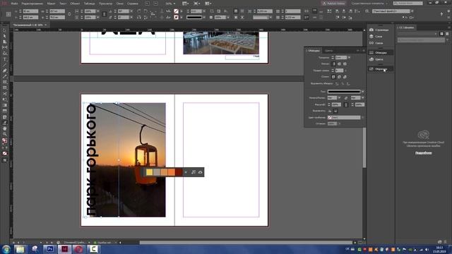
Task: Click the dark red swatch in color theme
Action: pyautogui.click(x=179, y=172)
